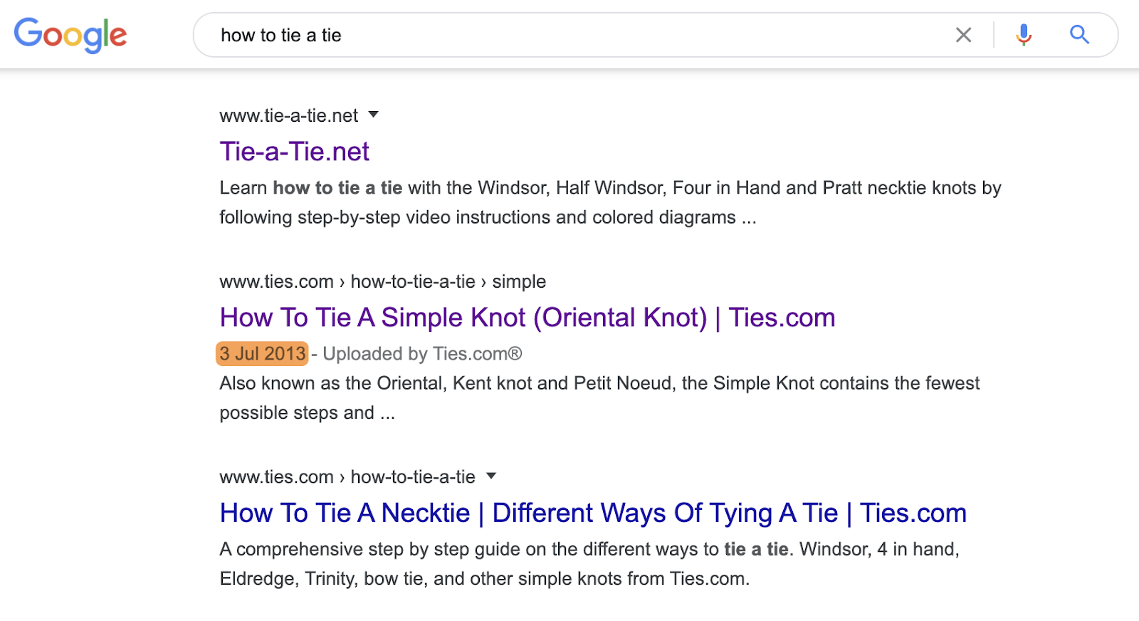Click the third result's www.ties.com breadcrumb URL

pyautogui.click(x=347, y=476)
